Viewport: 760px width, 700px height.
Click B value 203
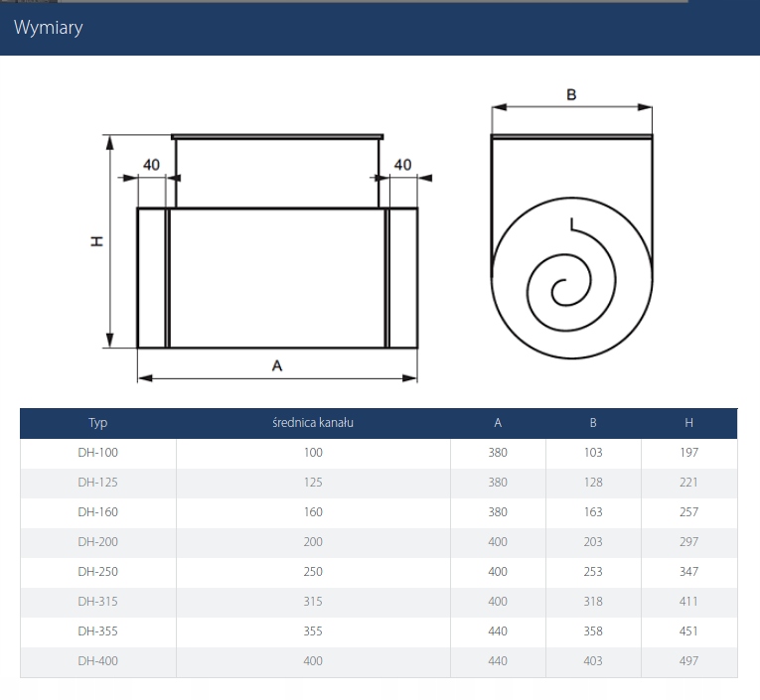pos(593,542)
